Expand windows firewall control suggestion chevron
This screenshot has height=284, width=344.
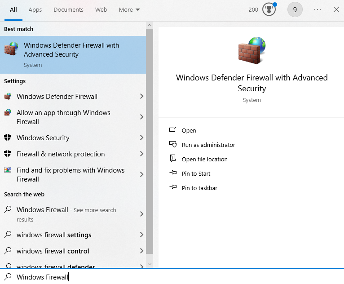point(142,251)
